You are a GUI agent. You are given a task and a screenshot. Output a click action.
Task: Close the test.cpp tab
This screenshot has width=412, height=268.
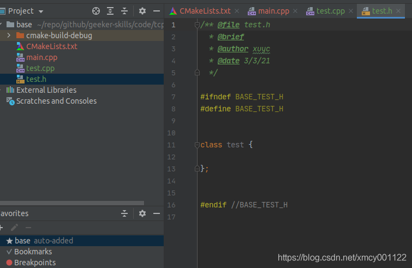(x=351, y=11)
